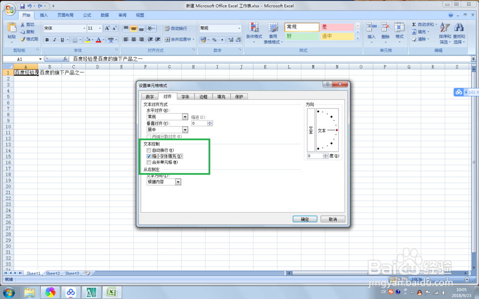Apply bold formatting to selected text
This screenshot has width=479, height=299.
[x=47, y=39]
